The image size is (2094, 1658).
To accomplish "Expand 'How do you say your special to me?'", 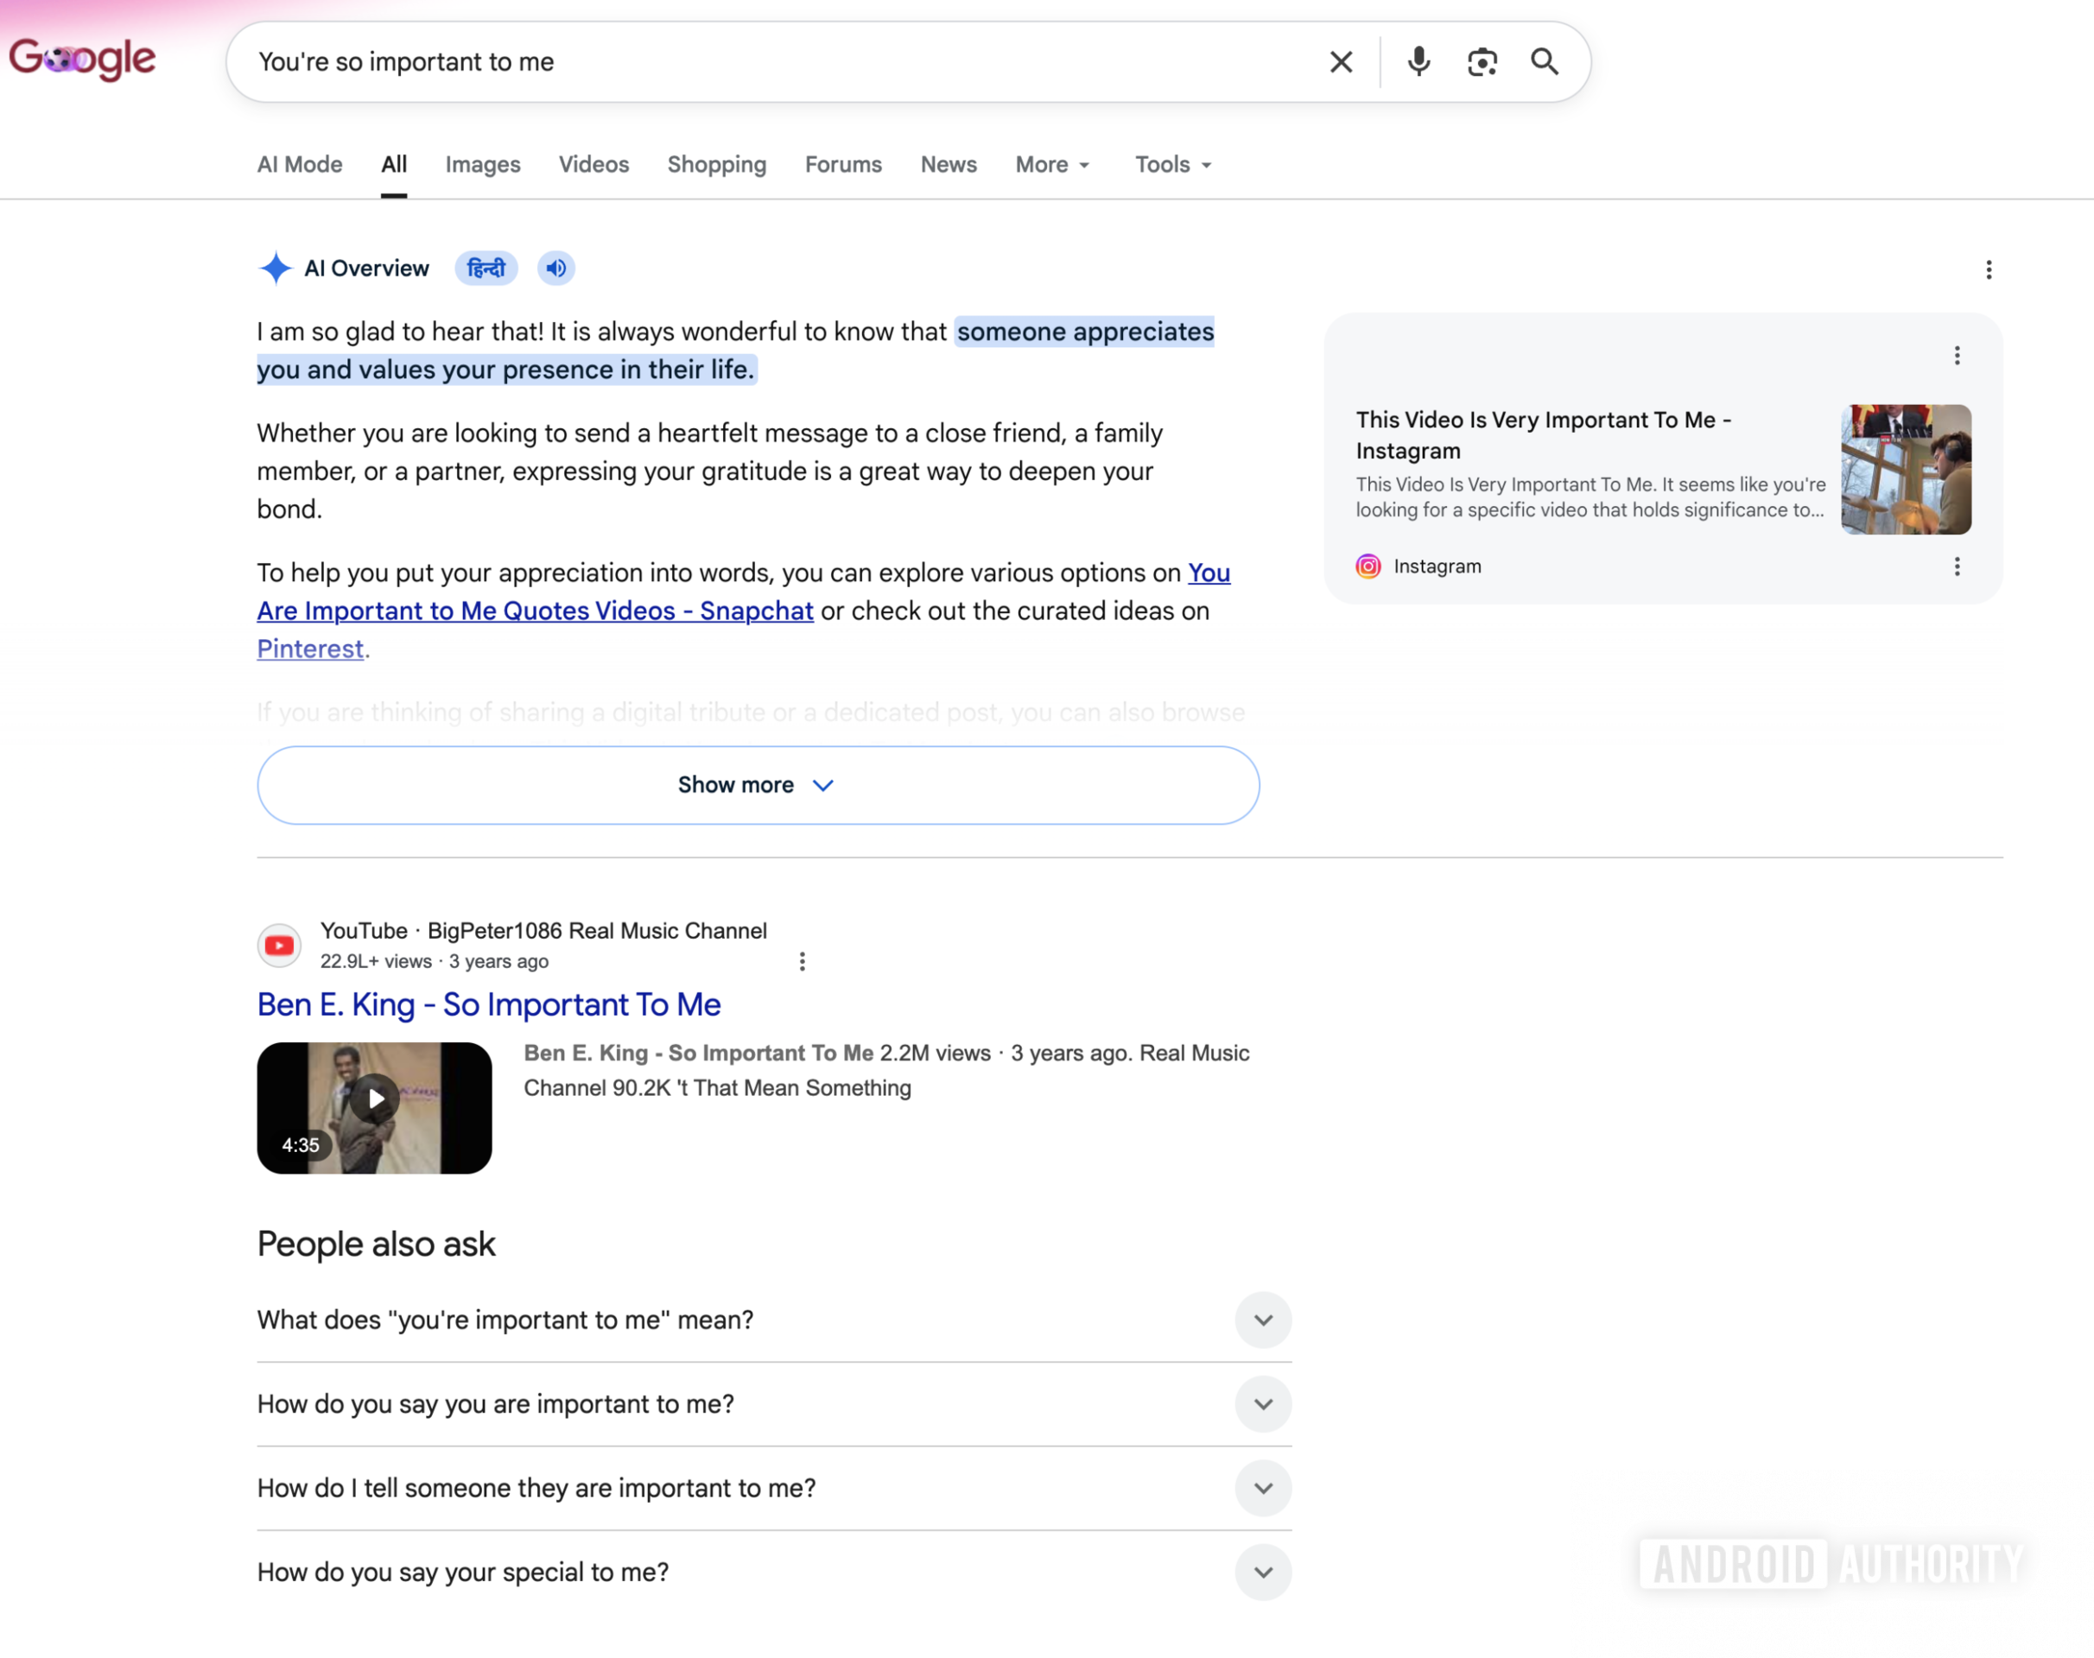I will pyautogui.click(x=773, y=1573).
